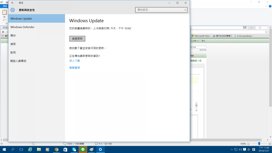Image resolution: width=272 pixels, height=153 pixels.
Task: Click Chrome back arrow behind Settings
Action: pos(3,32)
